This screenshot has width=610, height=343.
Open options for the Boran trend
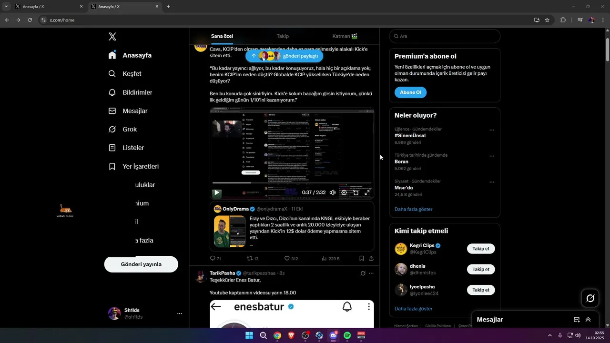(492, 156)
